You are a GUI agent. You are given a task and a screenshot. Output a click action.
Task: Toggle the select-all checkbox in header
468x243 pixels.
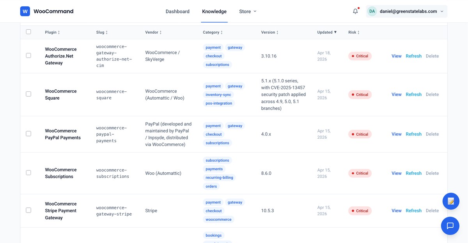click(28, 32)
